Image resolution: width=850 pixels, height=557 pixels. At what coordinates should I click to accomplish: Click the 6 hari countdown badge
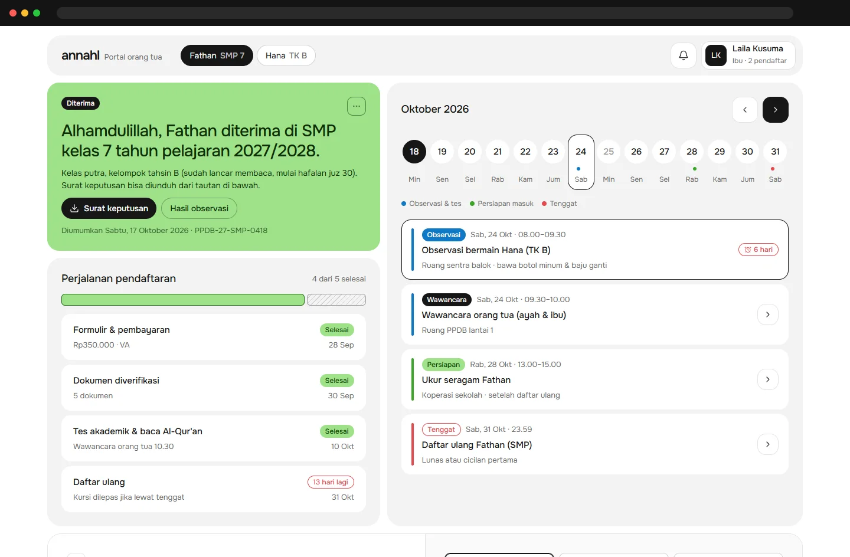759,250
